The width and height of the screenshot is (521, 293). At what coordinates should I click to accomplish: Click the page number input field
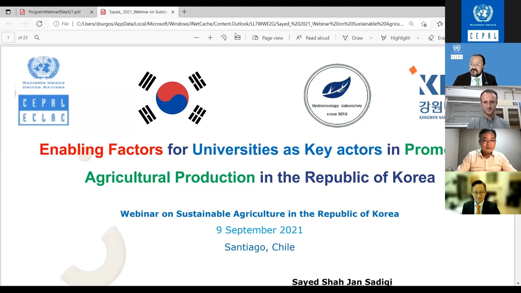(8, 38)
